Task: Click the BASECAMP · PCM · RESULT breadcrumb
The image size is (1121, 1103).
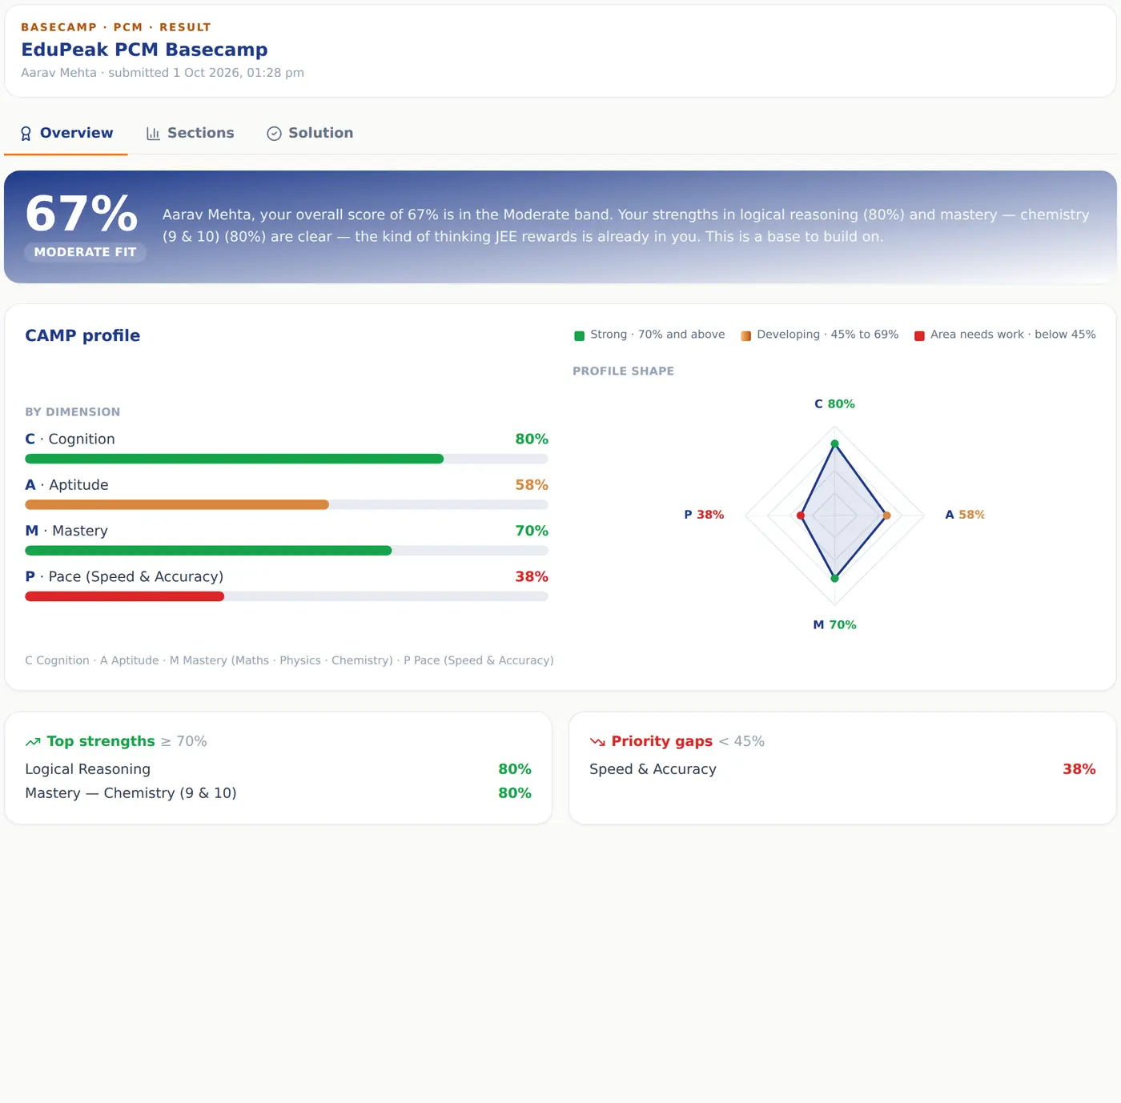Action: [x=116, y=27]
